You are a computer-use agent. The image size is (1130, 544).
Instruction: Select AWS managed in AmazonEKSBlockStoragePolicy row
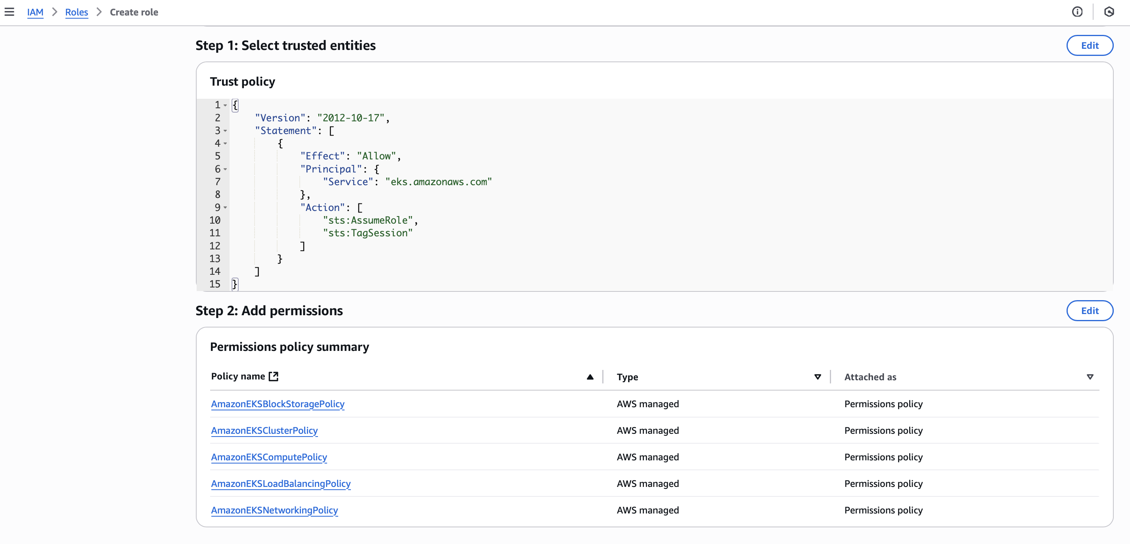pos(647,404)
